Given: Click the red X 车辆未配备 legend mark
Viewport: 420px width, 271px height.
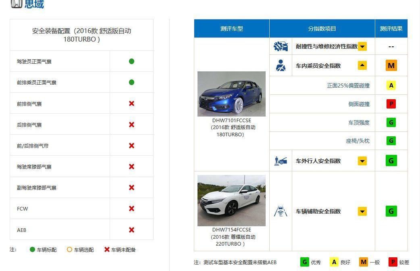Looking at the screenshot, I should (x=107, y=250).
